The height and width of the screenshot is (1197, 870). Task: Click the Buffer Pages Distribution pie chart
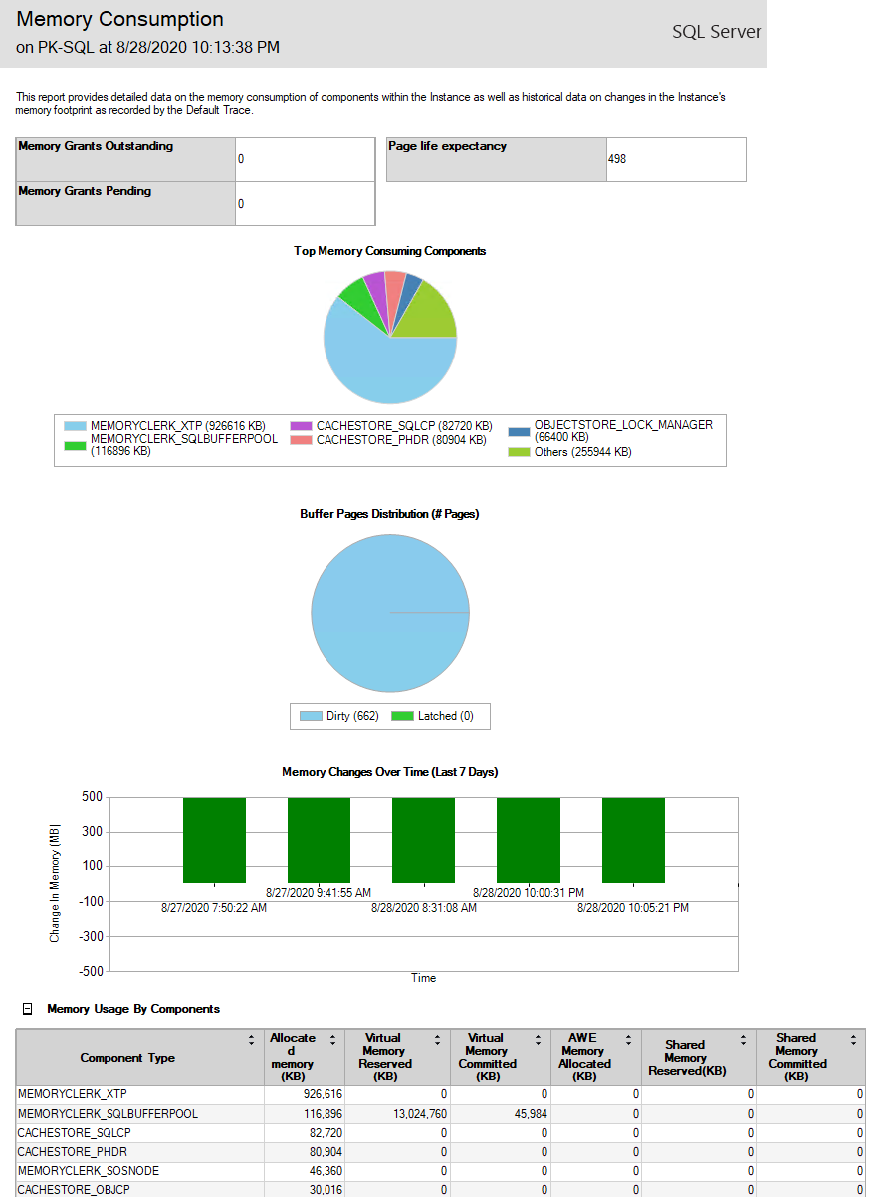(390, 612)
